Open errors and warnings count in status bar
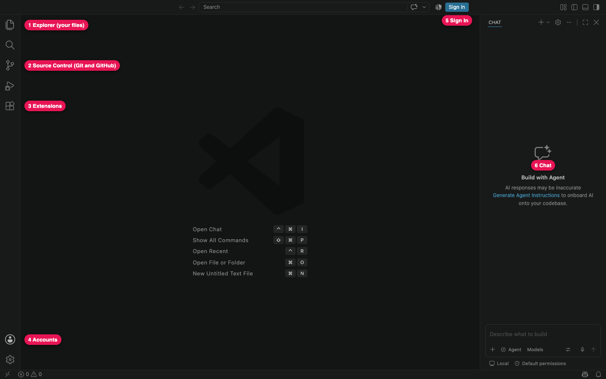 (x=30, y=374)
